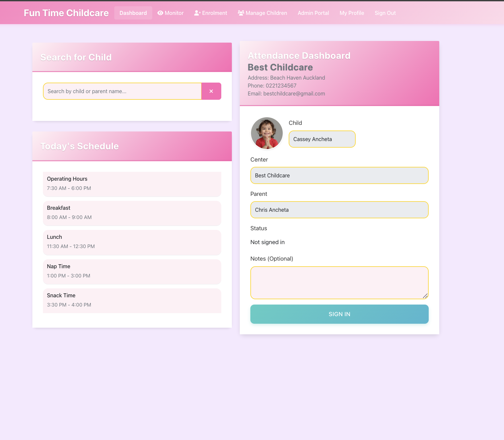This screenshot has height=440, width=504.
Task: Select the Lunch schedule entry
Action: pos(132,242)
